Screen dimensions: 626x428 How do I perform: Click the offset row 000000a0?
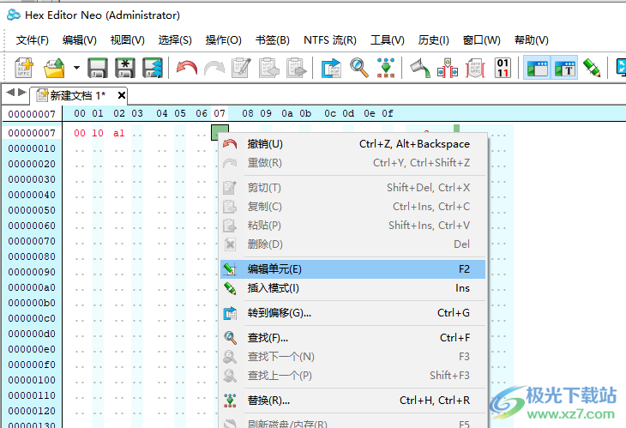pyautogui.click(x=32, y=287)
